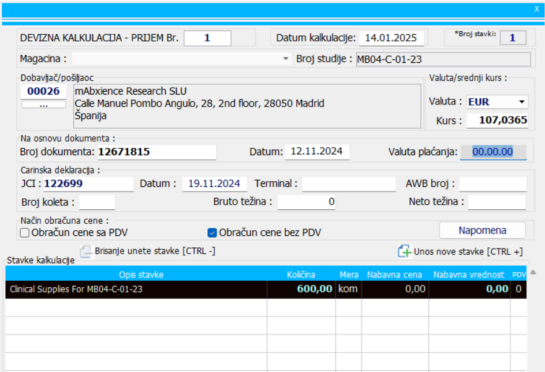Click the supplier code field 00026
This screenshot has width=545, height=372.
[x=44, y=92]
